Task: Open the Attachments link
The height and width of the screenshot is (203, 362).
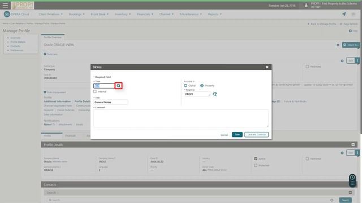Action: pyautogui.click(x=66, y=125)
